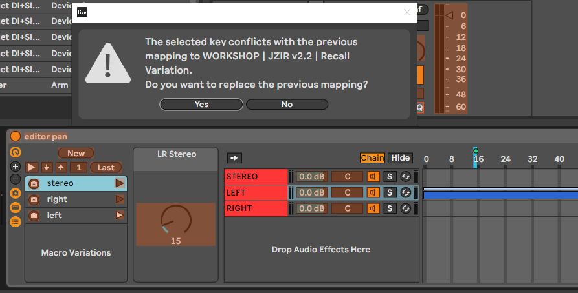This screenshot has height=293, width=578.
Task: Click the RIGHT chain hot-swap icon
Action: click(405, 208)
